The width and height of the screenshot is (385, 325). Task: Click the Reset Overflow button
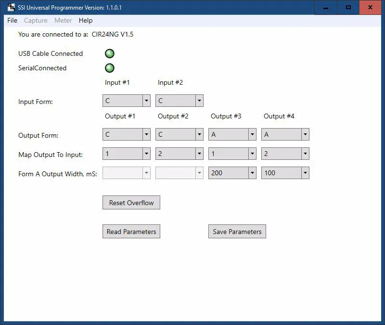131,203
